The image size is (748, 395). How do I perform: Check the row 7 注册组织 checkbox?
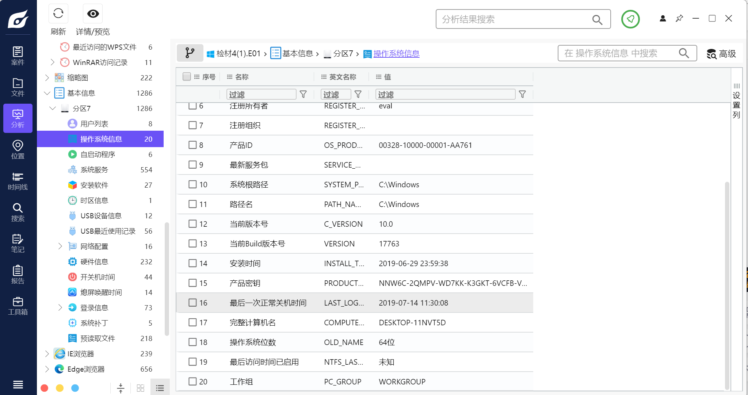point(192,125)
